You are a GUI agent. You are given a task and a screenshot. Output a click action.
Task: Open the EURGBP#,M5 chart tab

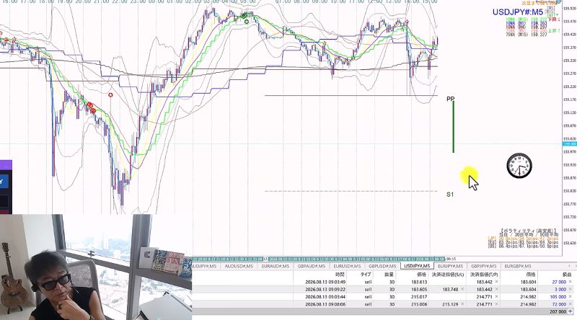pos(518,266)
